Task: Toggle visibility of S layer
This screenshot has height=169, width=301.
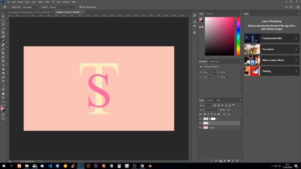Action: coord(200,119)
